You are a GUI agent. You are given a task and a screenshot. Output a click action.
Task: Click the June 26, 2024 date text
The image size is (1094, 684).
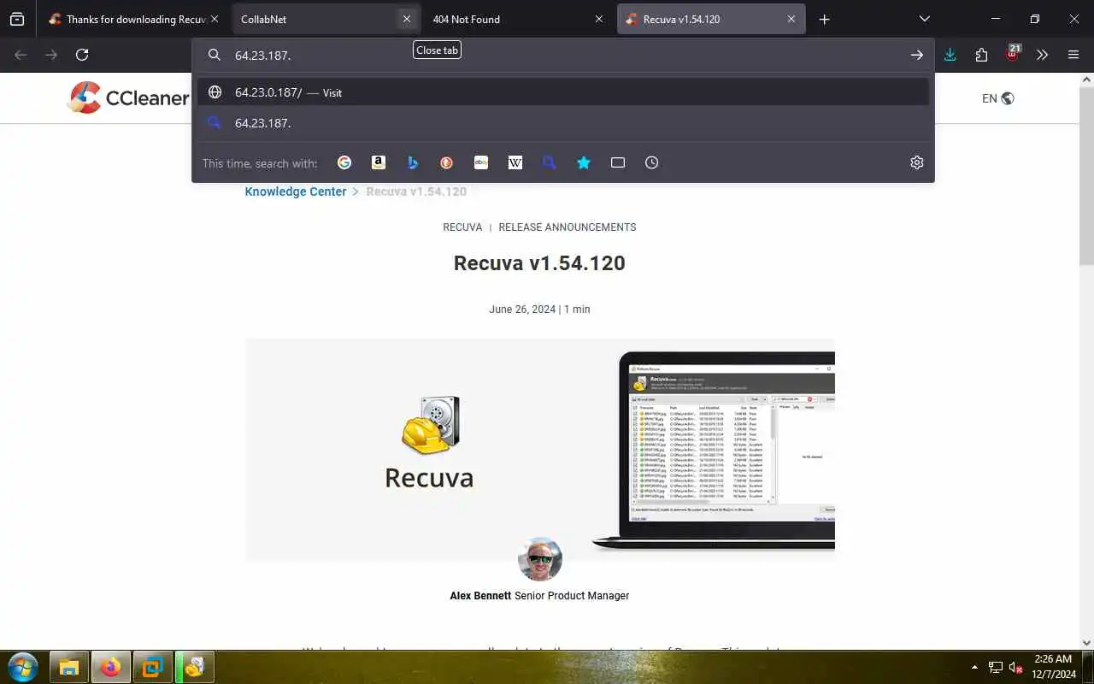tap(522, 310)
